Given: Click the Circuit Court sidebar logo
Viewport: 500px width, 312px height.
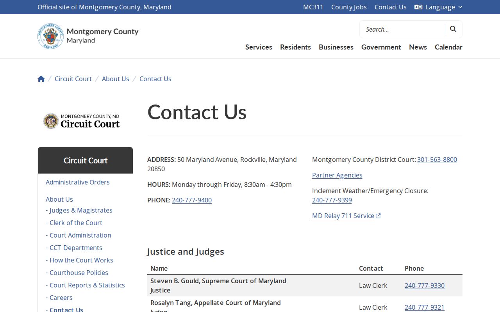Looking at the screenshot, I should 82,121.
